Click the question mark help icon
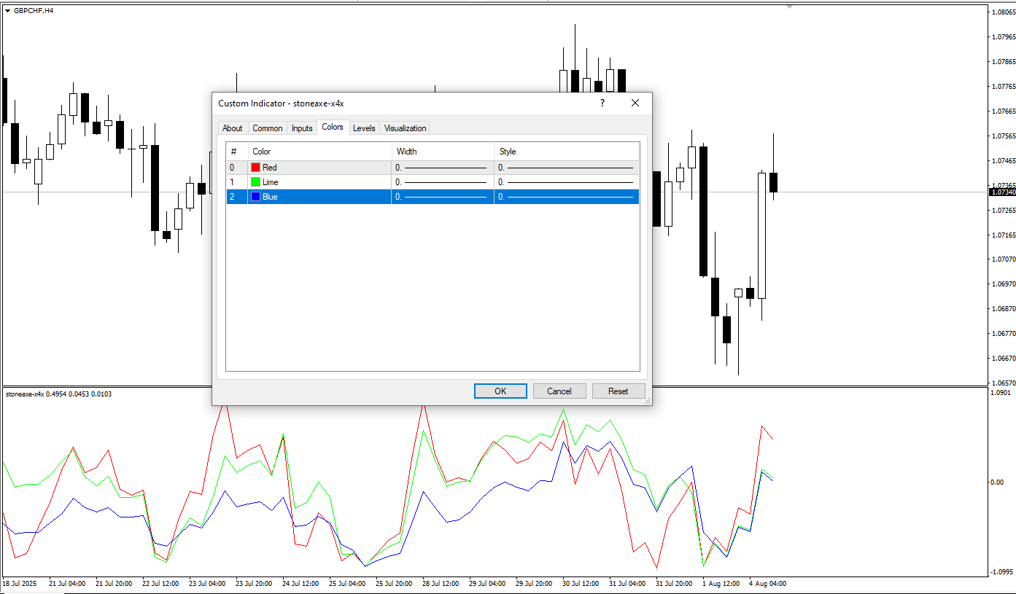 pyautogui.click(x=602, y=103)
